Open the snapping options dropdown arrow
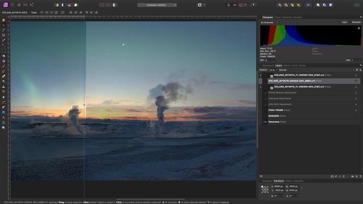The height and width of the screenshot is (204, 363). (x=246, y=5)
